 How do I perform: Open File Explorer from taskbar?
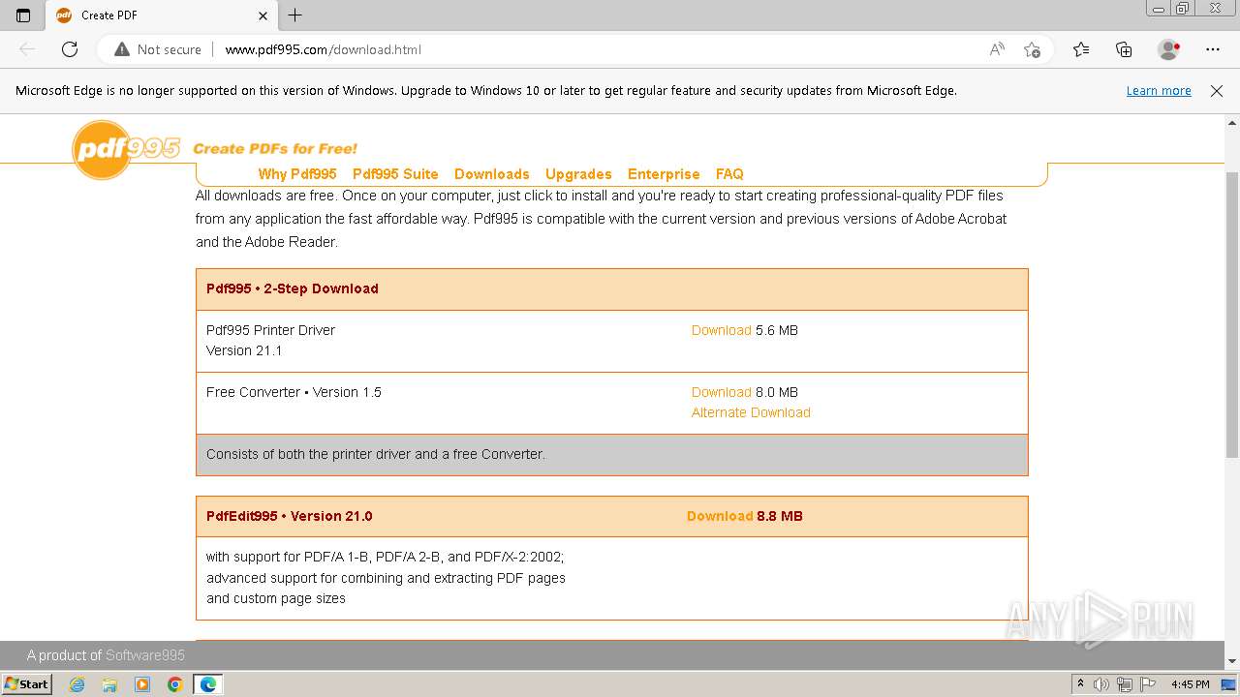[x=109, y=684]
